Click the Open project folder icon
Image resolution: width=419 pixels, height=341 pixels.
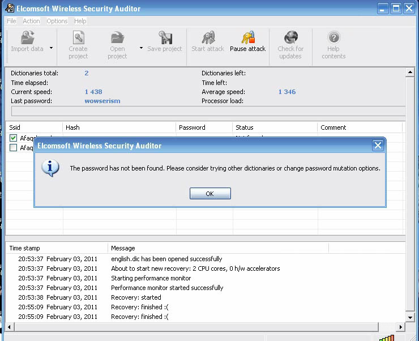point(118,37)
